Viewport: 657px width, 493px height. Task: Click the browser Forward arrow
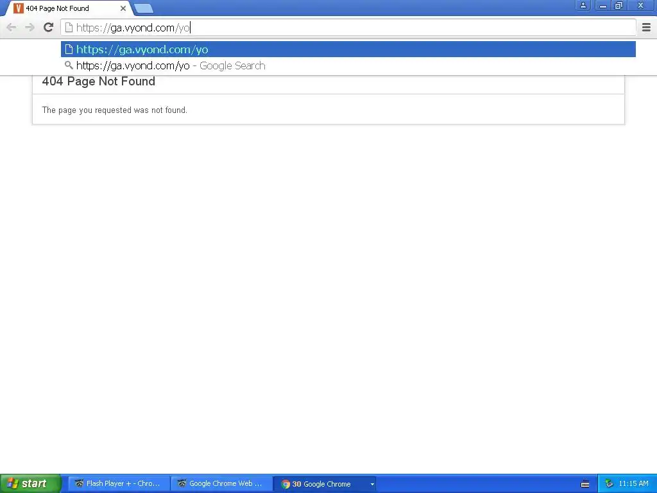point(30,28)
